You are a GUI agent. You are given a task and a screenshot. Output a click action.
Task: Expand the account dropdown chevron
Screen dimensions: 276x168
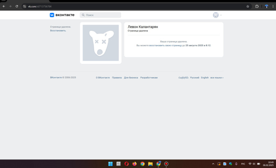coord(221,15)
